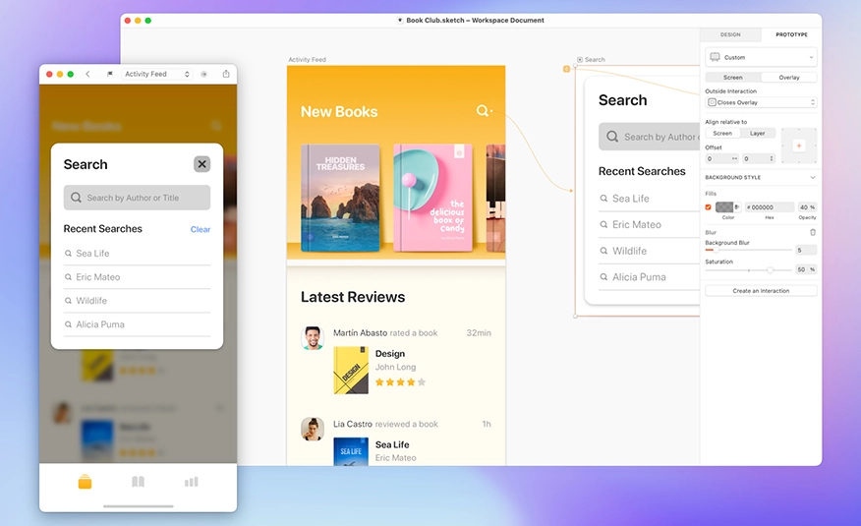Viewport: 861px width, 526px height.
Task: Close the Search overlay with the X button
Action: point(202,163)
